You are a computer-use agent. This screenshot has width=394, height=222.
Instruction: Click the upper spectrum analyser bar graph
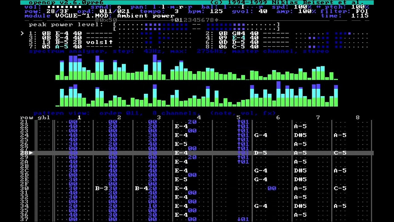tap(196, 67)
